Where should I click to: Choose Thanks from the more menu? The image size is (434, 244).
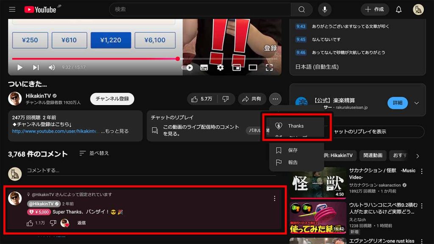[x=296, y=126]
